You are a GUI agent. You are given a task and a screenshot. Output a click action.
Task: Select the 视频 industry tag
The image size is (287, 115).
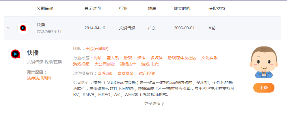point(98,58)
